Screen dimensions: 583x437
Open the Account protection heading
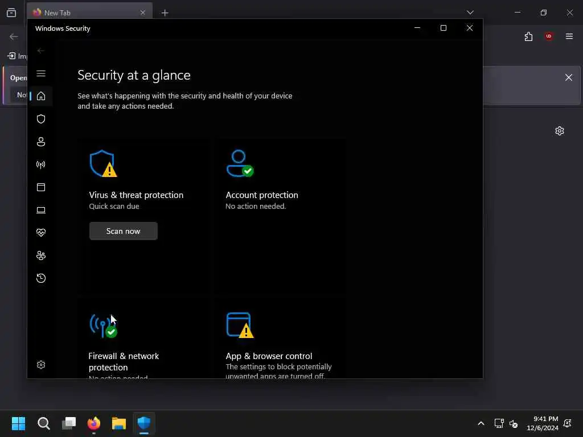[262, 195]
